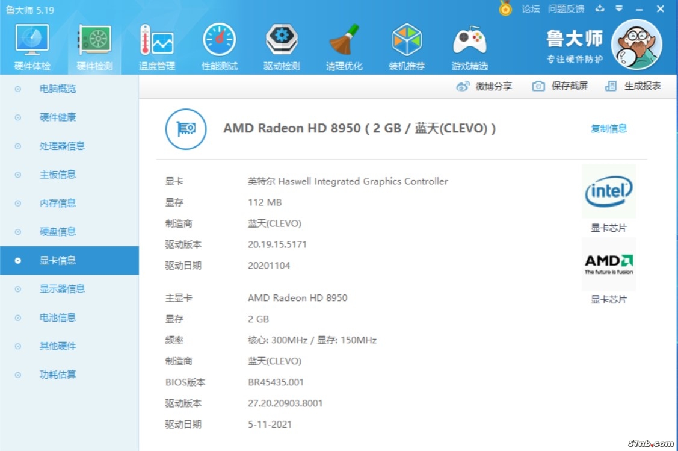Screen dimensions: 678x451
Task: Click the Intel graphics chip logo
Action: point(609,191)
